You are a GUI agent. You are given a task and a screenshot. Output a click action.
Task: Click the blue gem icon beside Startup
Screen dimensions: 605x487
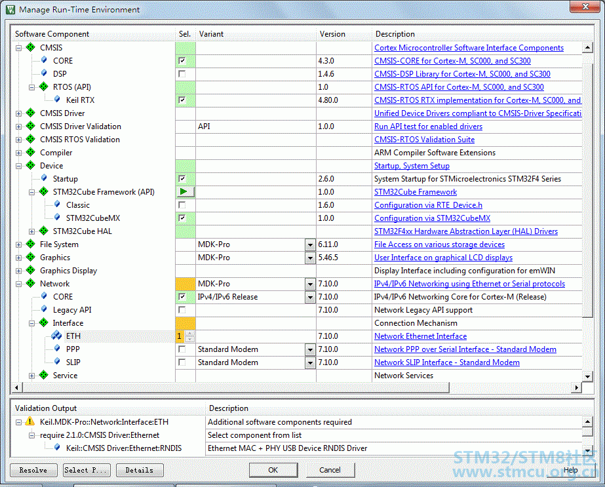[x=44, y=178]
